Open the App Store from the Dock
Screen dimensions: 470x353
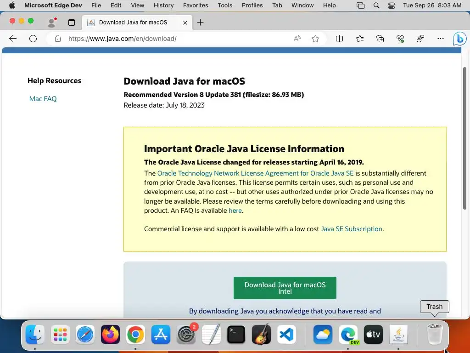pyautogui.click(x=161, y=334)
